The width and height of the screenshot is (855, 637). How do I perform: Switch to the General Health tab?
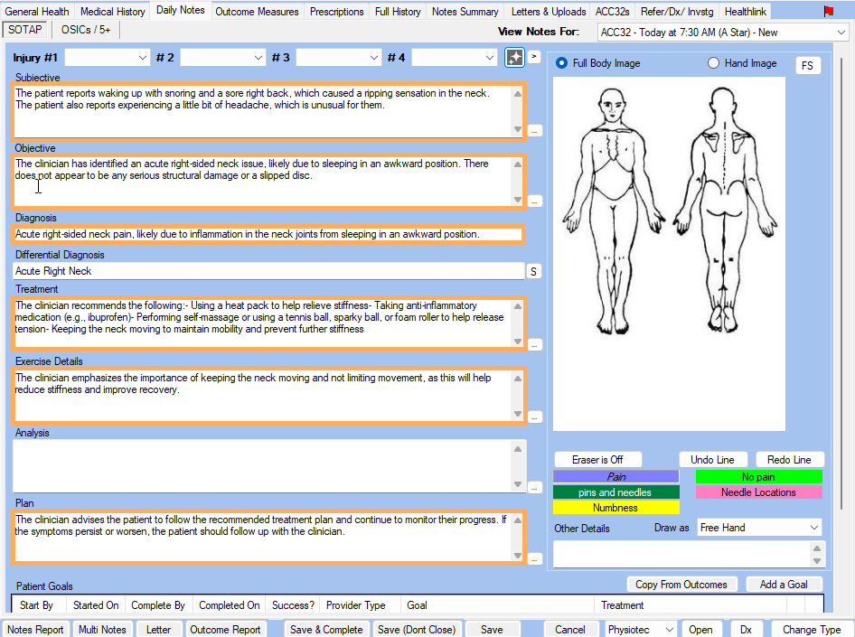(37, 12)
